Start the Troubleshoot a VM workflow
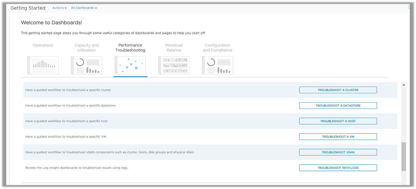Image resolution: width=416 pixels, height=189 pixels. pos(338,137)
